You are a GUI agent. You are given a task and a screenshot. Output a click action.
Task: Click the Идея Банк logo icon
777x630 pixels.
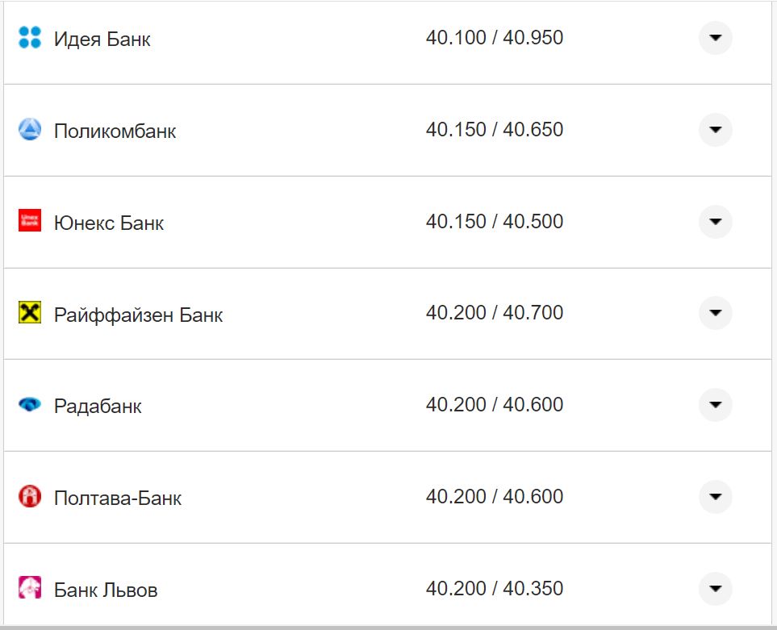click(x=30, y=37)
